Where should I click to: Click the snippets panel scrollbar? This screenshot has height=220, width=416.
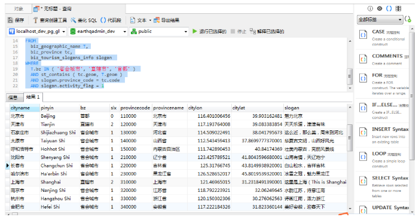411,96
